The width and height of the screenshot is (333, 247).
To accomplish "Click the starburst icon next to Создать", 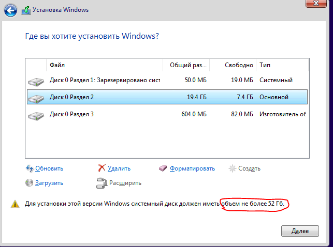I will [x=233, y=168].
